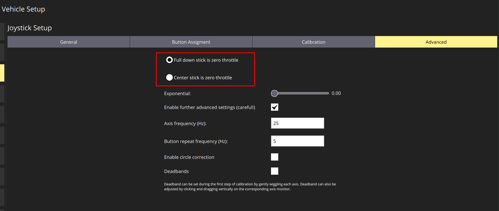
Task: Enable circle correction checkbox
Action: coord(274,157)
